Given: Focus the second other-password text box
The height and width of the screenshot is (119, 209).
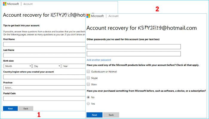Looking at the screenshot, I should pyautogui.click(x=134, y=54).
